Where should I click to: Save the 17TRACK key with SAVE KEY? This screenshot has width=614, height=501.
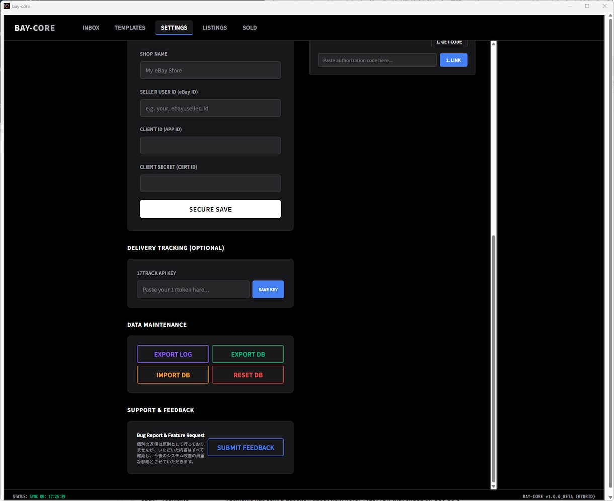click(x=268, y=289)
